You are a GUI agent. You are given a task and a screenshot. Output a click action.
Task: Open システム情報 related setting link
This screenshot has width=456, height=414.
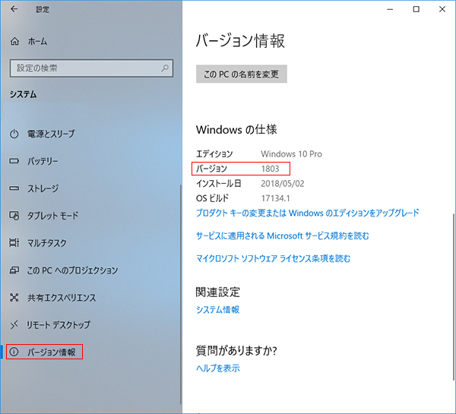[x=217, y=310]
